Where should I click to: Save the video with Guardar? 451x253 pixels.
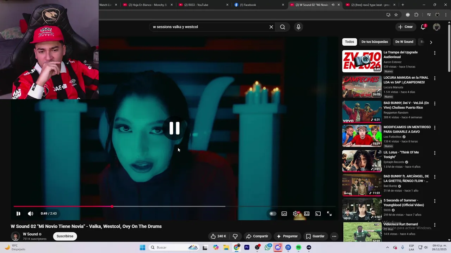315,236
